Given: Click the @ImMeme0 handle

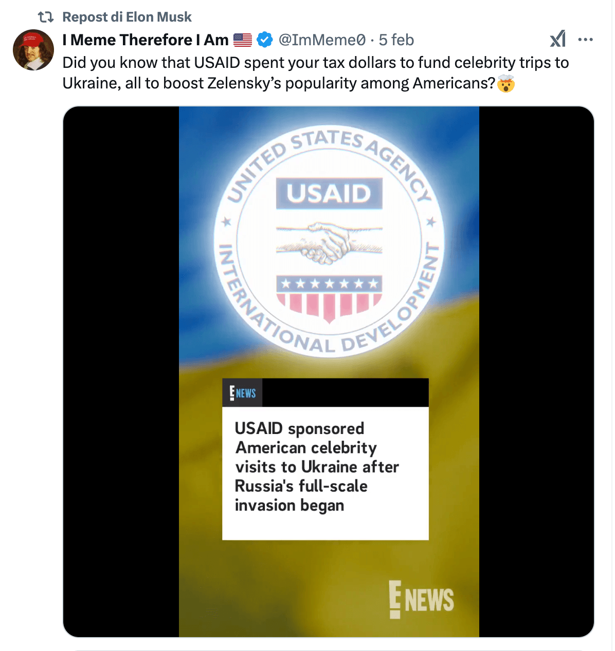Looking at the screenshot, I should click(x=322, y=40).
